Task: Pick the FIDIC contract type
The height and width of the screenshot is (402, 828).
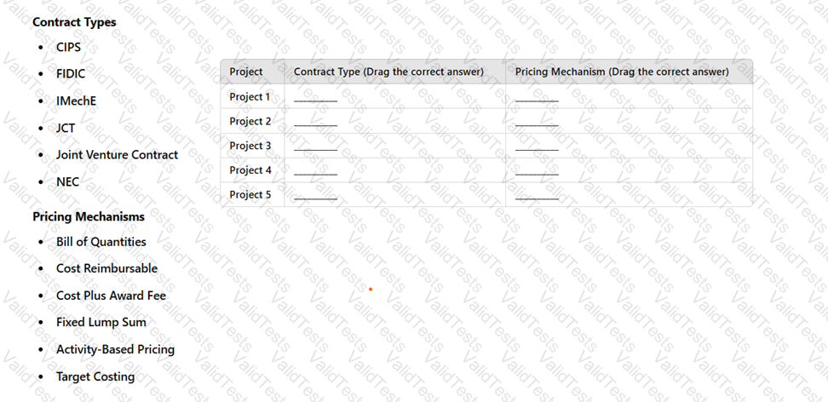Action: tap(71, 74)
